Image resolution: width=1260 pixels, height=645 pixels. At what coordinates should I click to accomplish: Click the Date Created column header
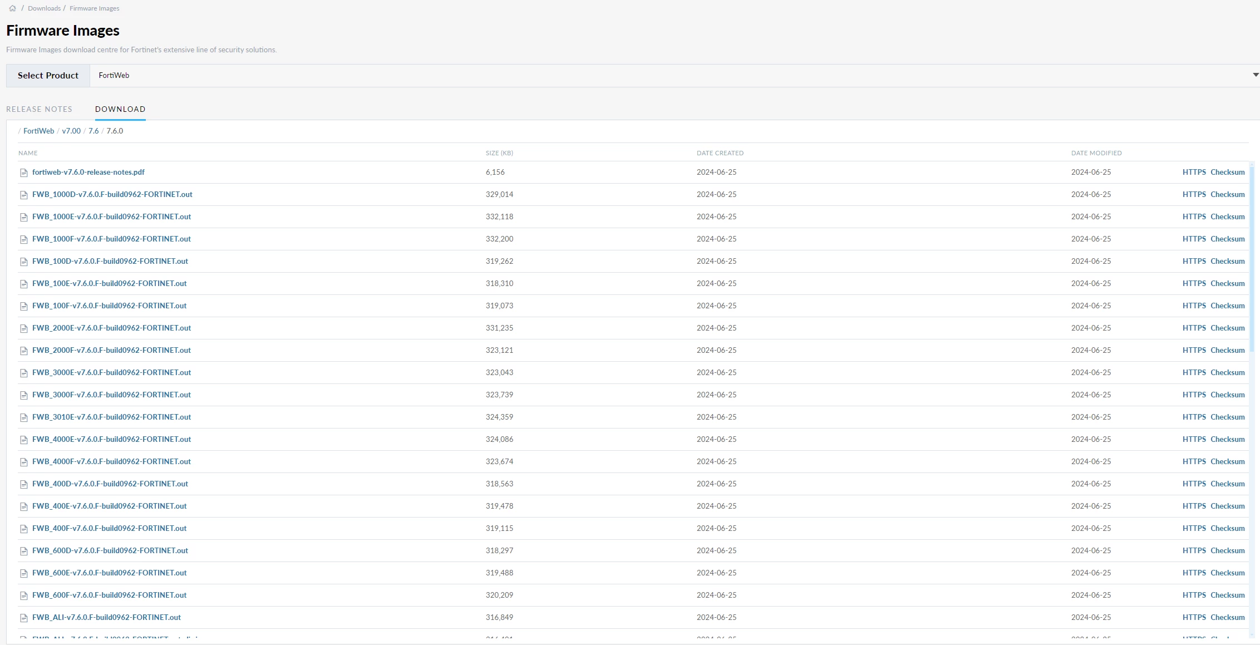720,153
